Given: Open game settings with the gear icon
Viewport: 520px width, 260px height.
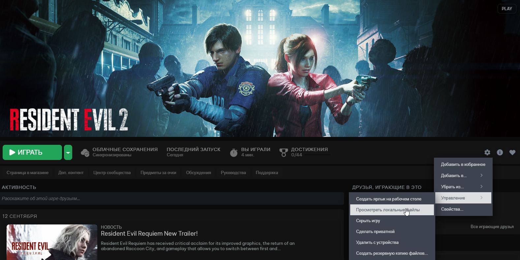Looking at the screenshot, I should (x=487, y=152).
